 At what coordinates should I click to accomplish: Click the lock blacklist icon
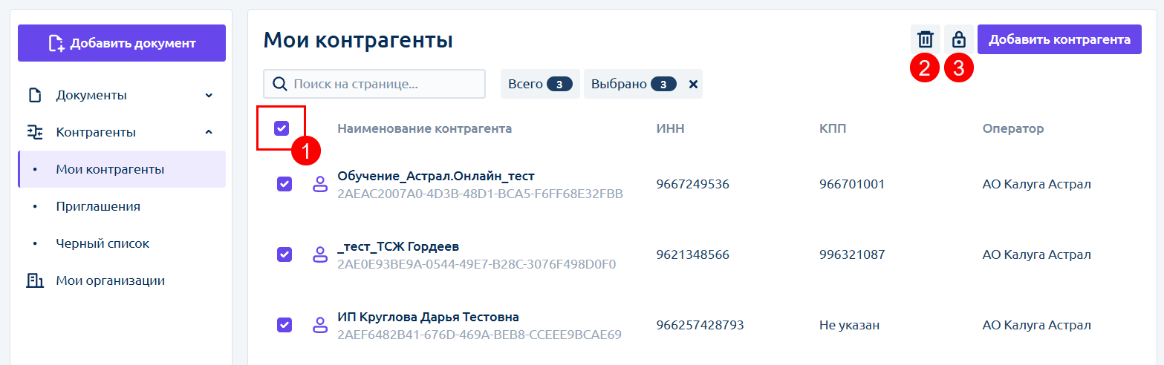click(x=959, y=39)
